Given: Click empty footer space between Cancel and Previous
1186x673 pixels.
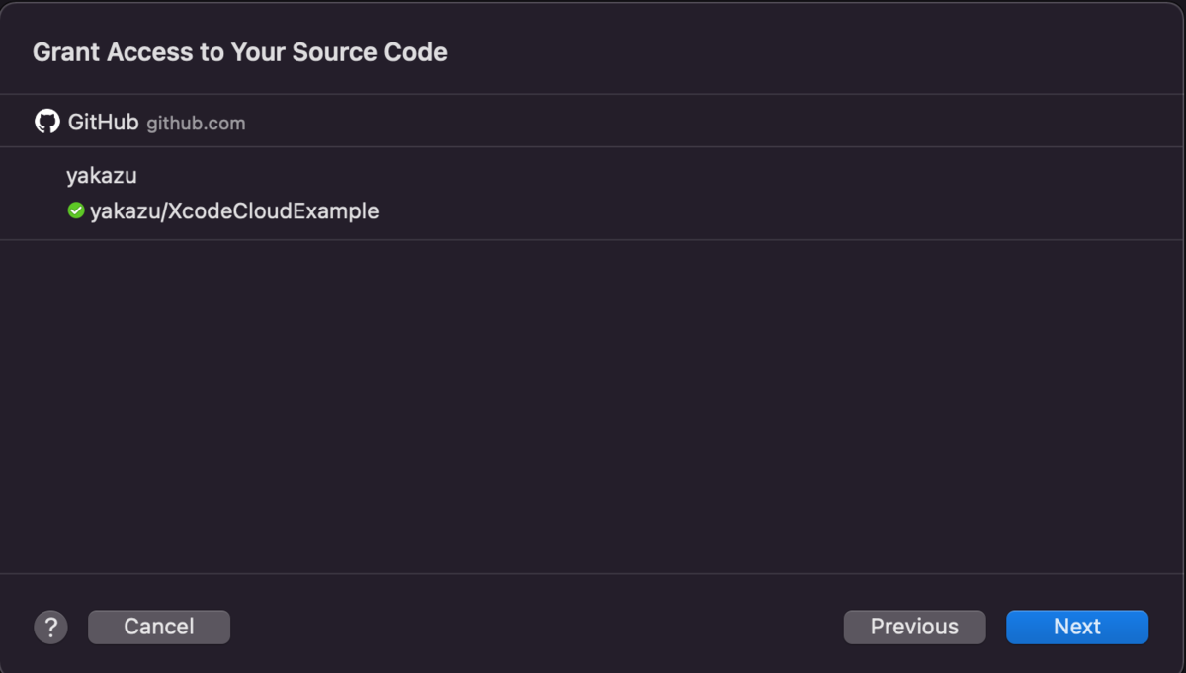Looking at the screenshot, I should (534, 627).
